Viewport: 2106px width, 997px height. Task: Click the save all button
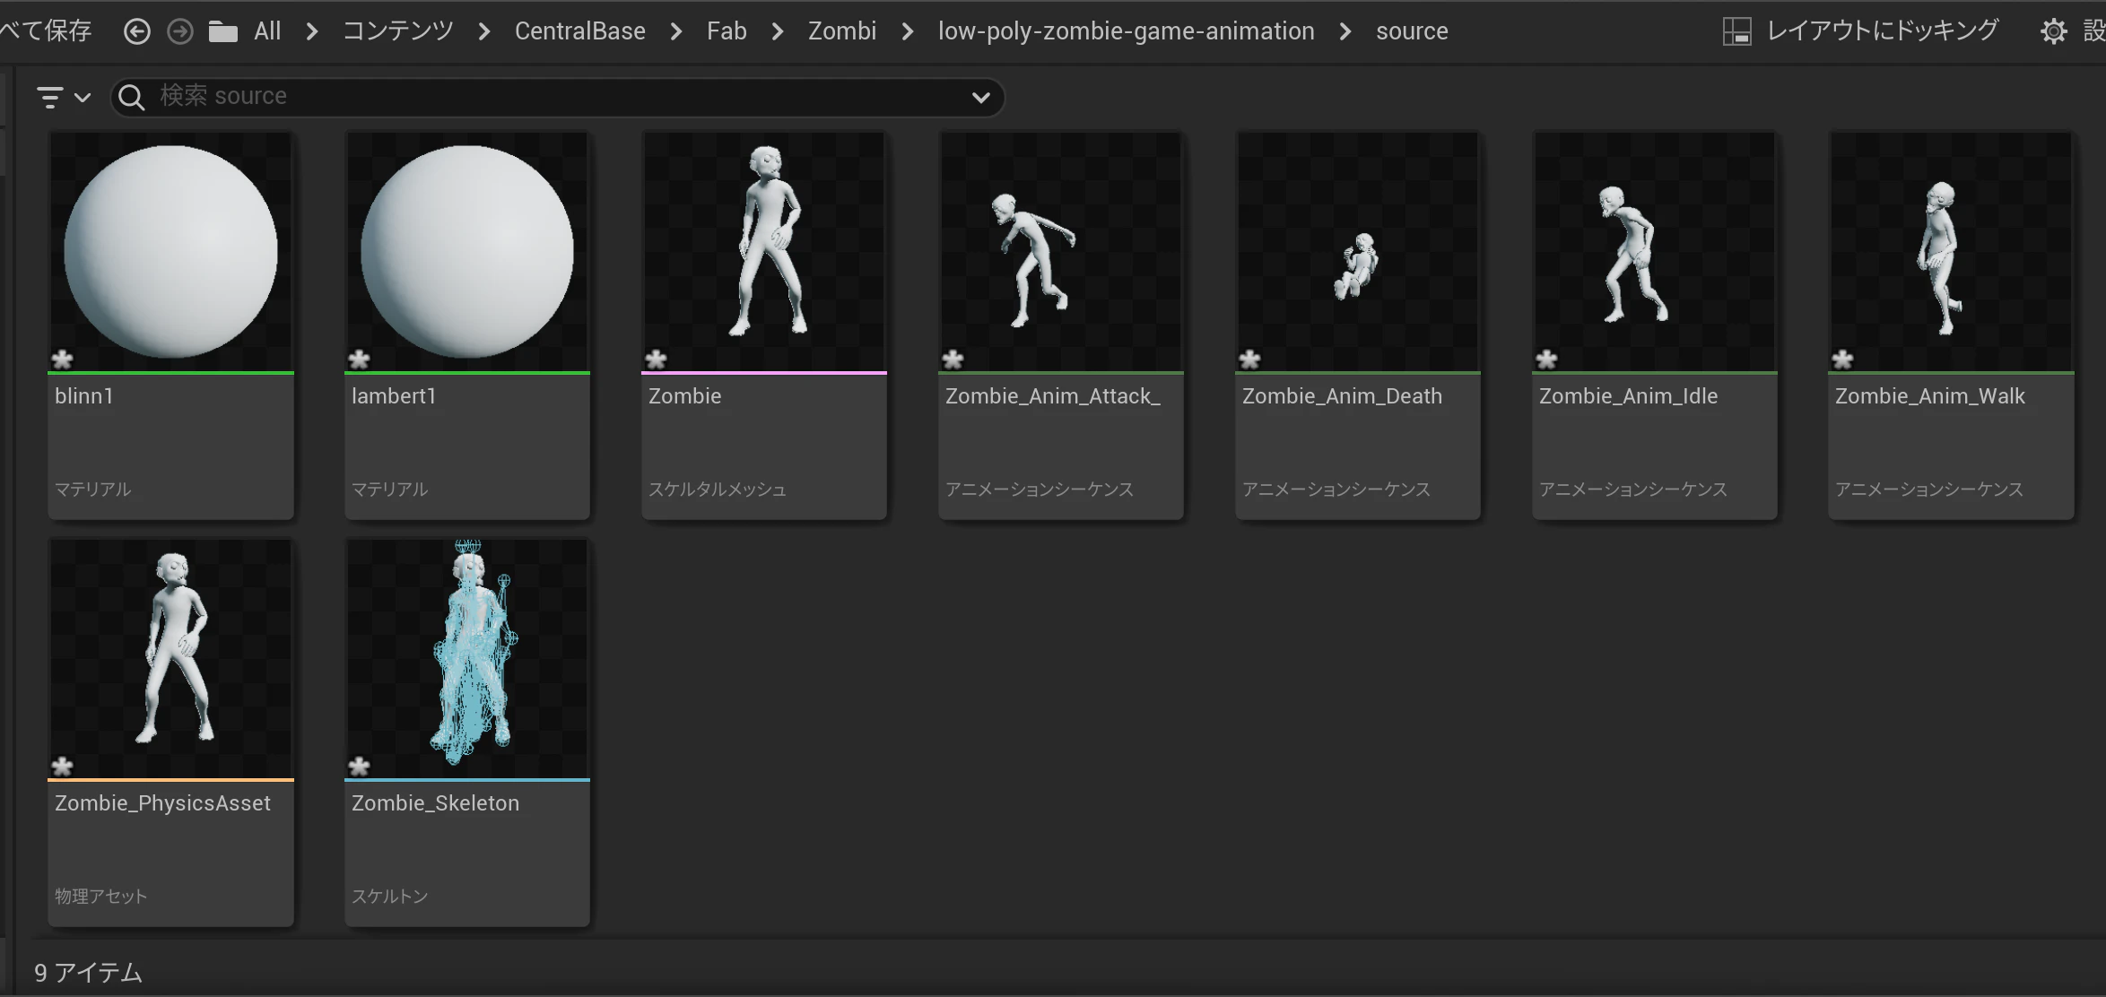(x=45, y=31)
